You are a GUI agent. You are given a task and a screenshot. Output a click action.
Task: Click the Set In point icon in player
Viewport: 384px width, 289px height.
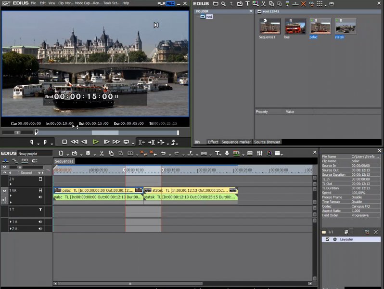point(32,142)
